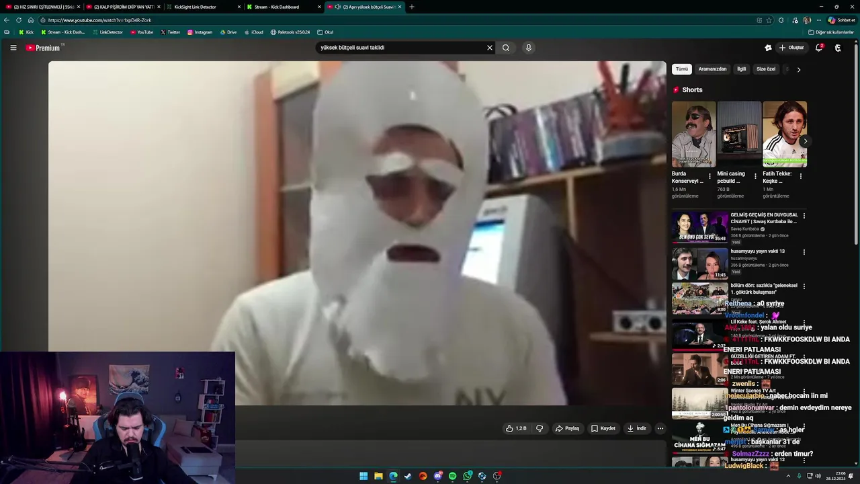Click the İndir download button
This screenshot has height=484, width=860.
click(636, 428)
